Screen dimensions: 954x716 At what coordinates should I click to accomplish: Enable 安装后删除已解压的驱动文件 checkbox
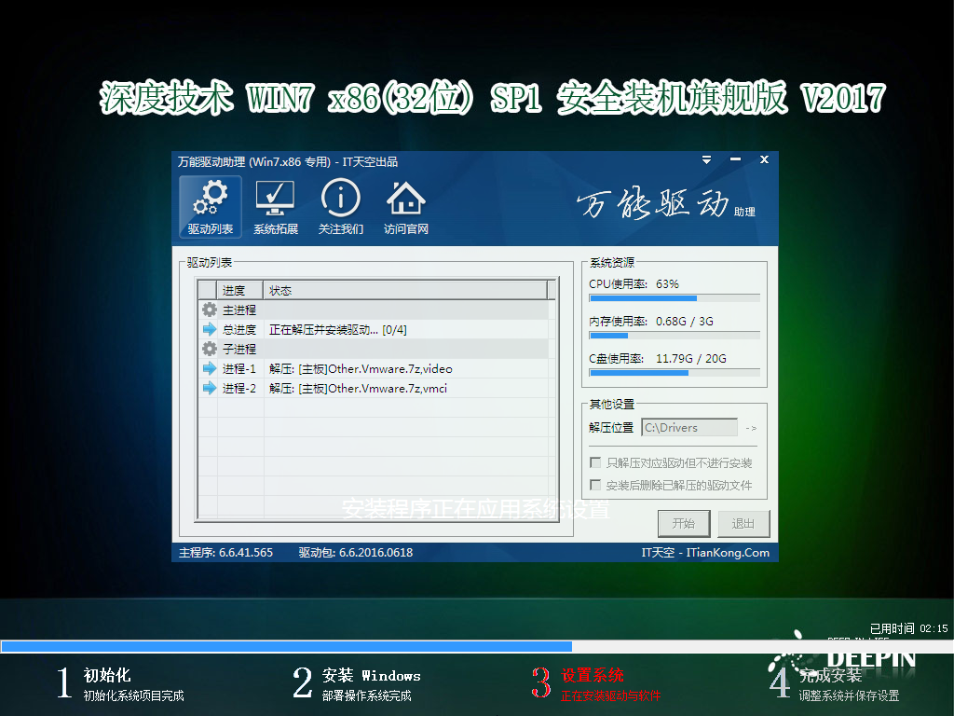click(595, 485)
